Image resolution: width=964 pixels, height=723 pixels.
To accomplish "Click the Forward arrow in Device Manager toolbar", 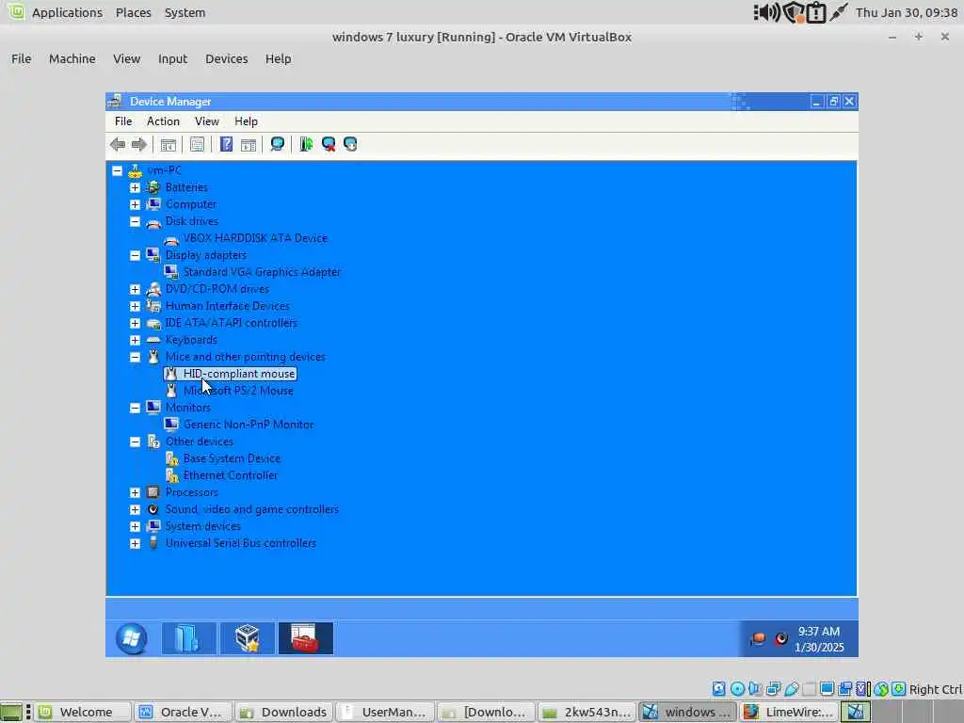I will click(x=139, y=144).
